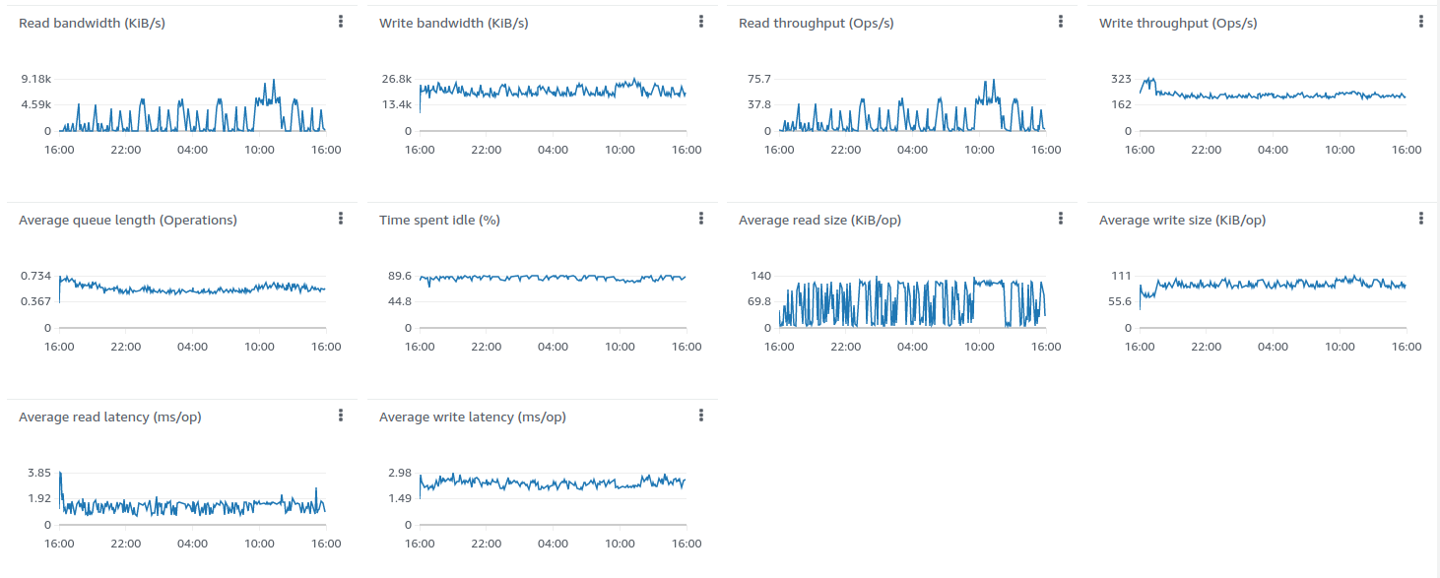
Task: Open Average write size widget menu
Action: click(1421, 219)
